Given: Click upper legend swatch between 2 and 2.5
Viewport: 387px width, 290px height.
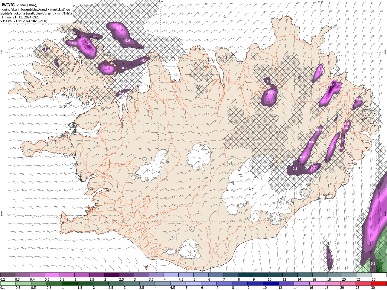Looking at the screenshot, I should click(112, 275).
